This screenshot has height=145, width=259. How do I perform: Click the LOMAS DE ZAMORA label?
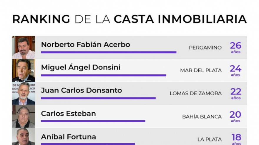click(x=196, y=94)
